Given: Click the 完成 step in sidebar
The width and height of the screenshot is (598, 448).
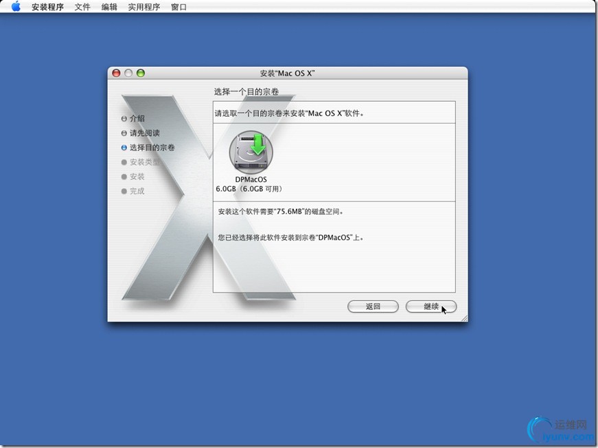Looking at the screenshot, I should (x=133, y=191).
